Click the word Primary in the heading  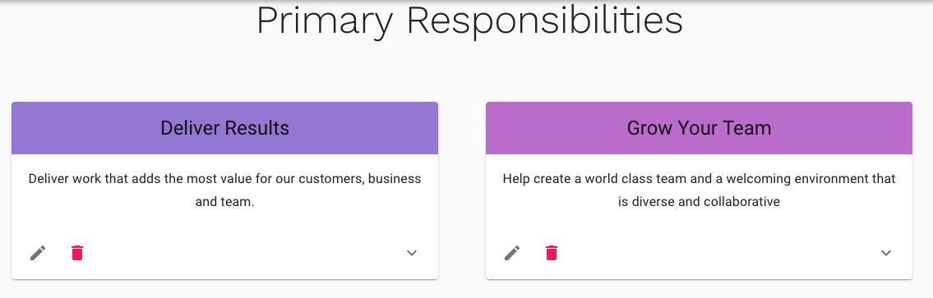[x=326, y=22]
